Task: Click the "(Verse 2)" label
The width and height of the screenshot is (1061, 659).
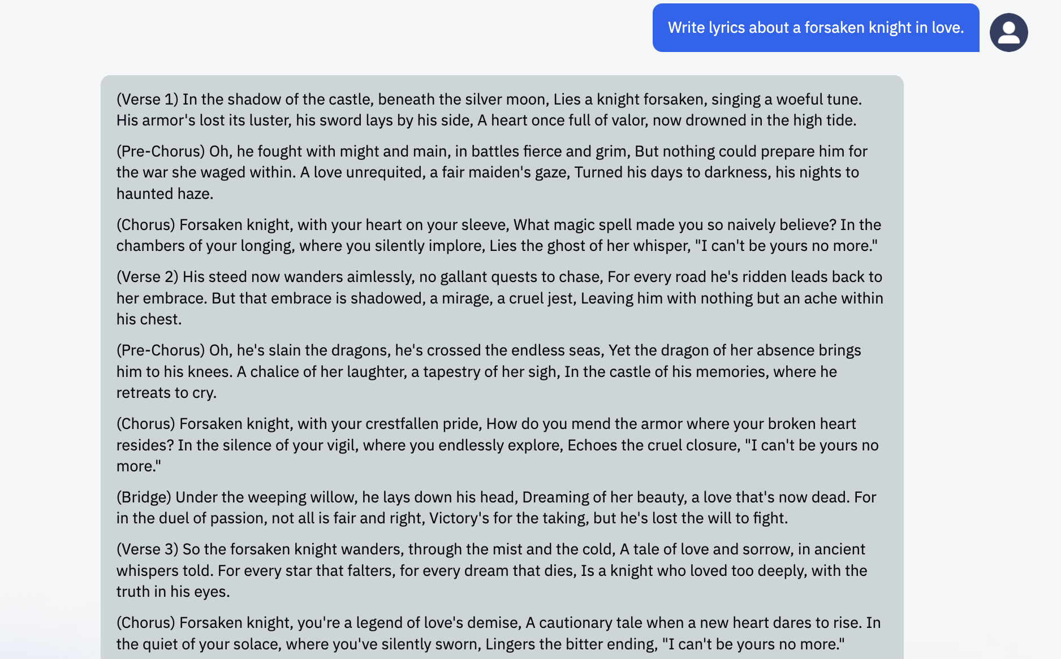Action: click(x=148, y=277)
